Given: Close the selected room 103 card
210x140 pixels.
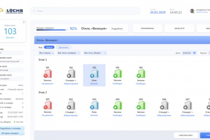Looking at the screenshot, I should point(24,22).
